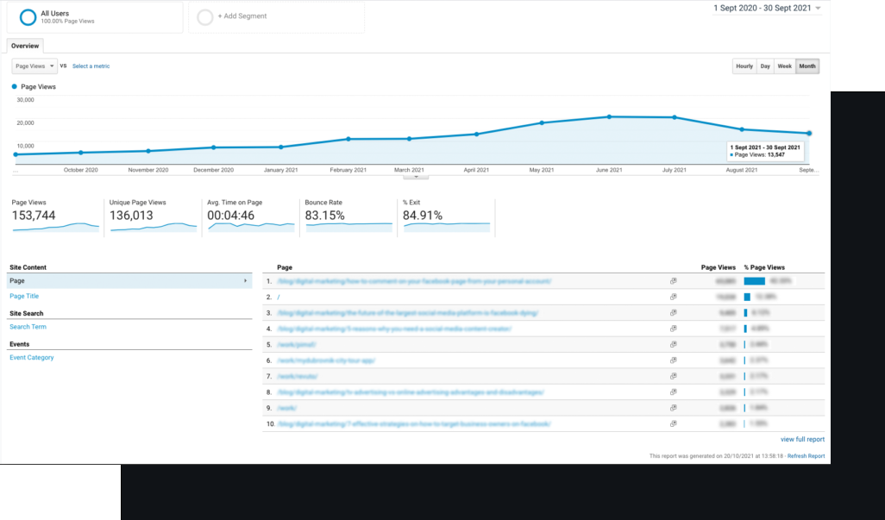
Task: Open external link icon for row 6
Action: 674,360
